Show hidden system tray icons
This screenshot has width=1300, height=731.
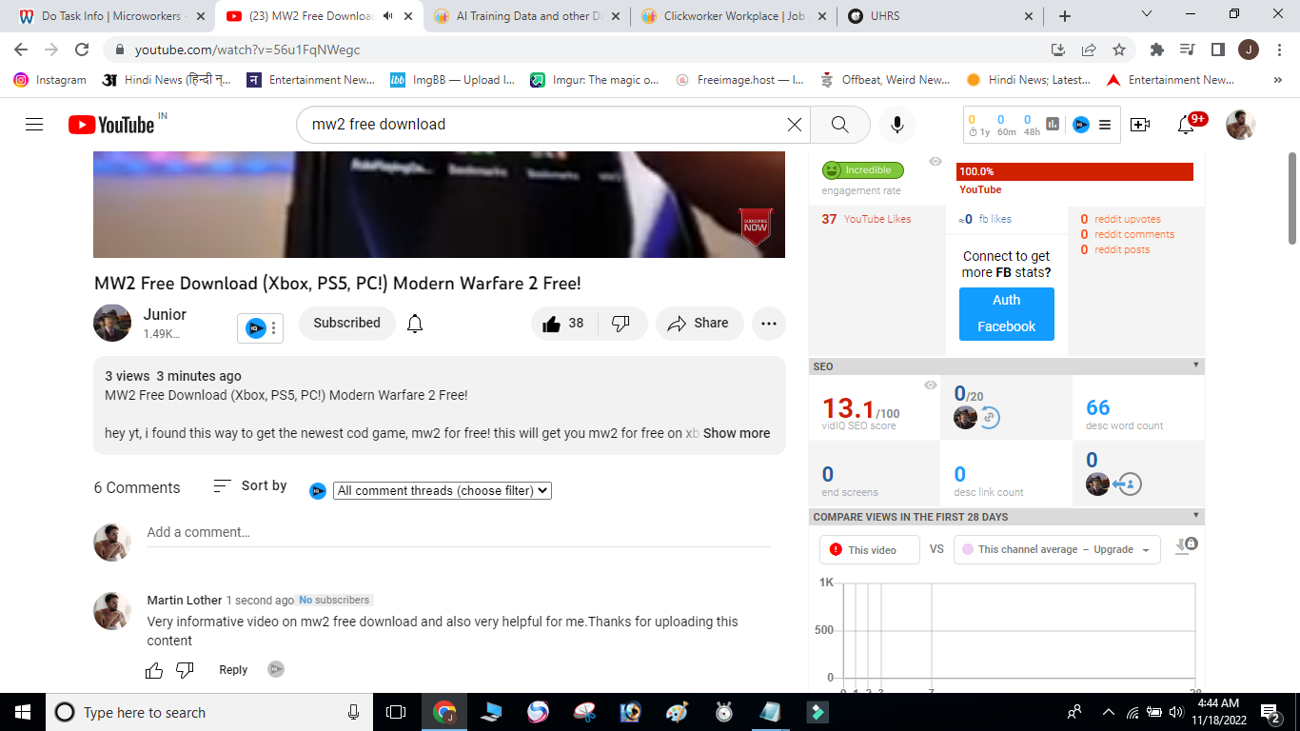1108,712
